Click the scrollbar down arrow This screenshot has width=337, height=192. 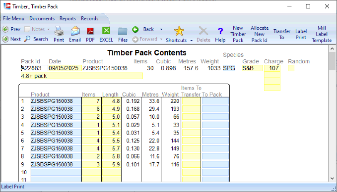click(x=332, y=178)
